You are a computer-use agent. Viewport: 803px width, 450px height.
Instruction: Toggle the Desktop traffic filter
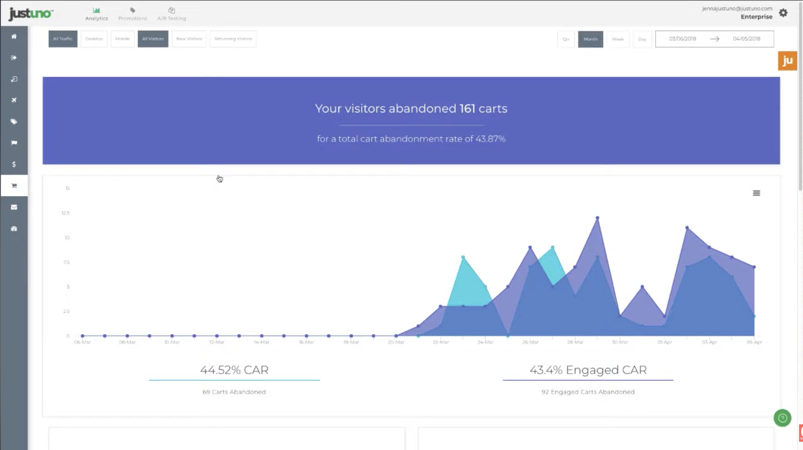coord(94,39)
